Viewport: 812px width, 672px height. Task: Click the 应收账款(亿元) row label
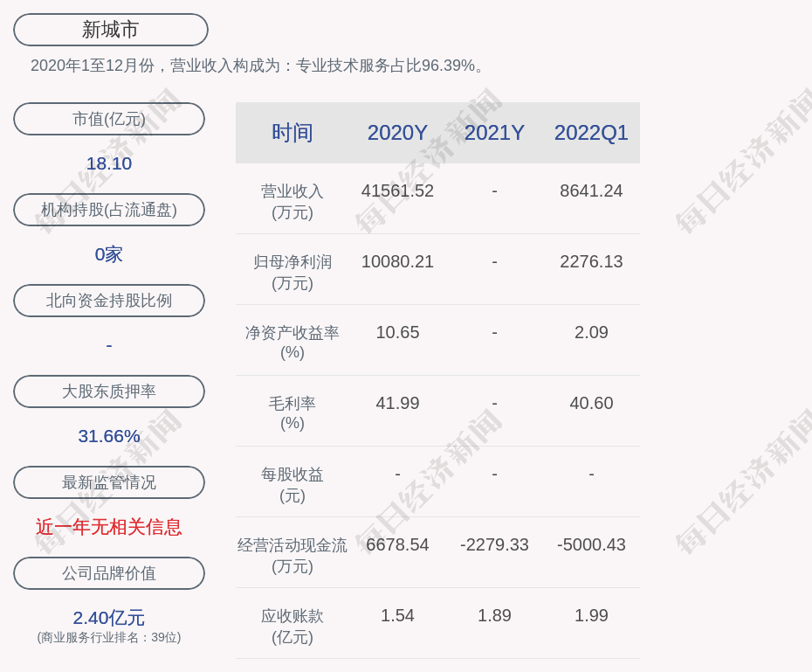coord(292,627)
